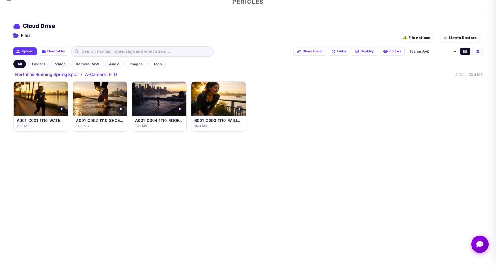The width and height of the screenshot is (496, 279).
Task: Filter by Audio files
Action: [114, 64]
